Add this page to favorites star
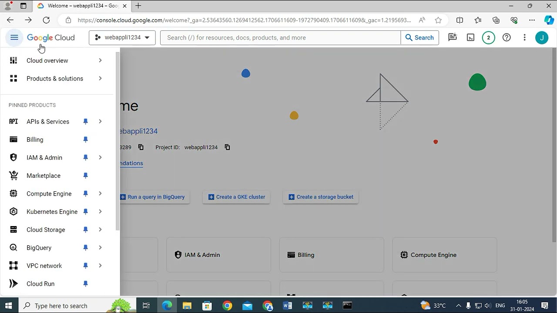This screenshot has width=557, height=313. [x=438, y=20]
